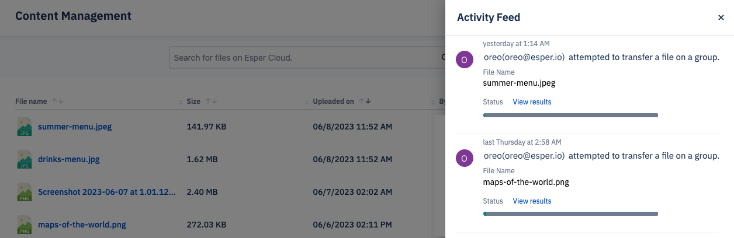Screen dimensions: 734x238
Task: Open the Screenshot 2023-06-07 file link
Action: tap(106, 191)
